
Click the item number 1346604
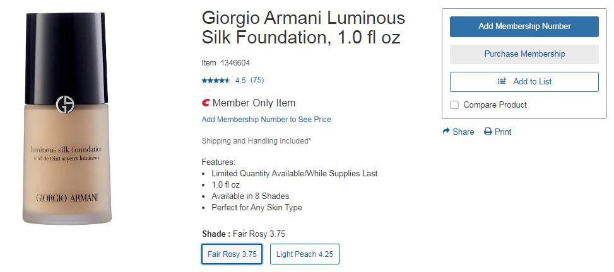point(235,63)
